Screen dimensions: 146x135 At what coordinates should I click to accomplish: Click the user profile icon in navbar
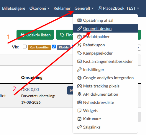point(100,8)
